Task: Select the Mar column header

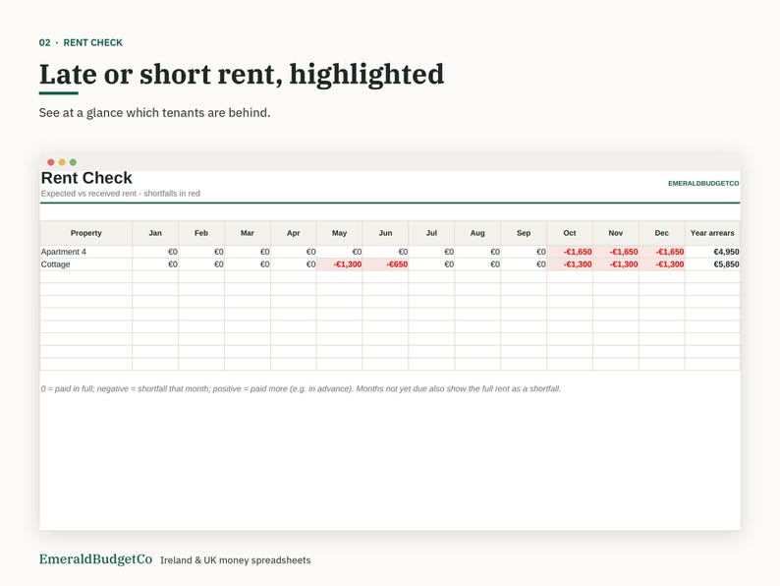Action: (x=248, y=233)
